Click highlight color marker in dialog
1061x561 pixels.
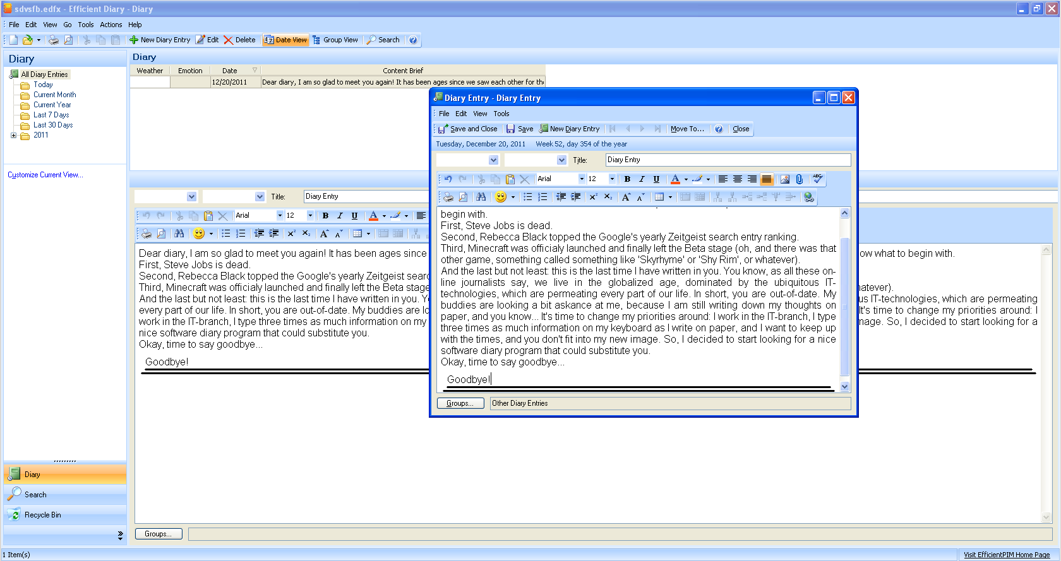click(x=697, y=179)
